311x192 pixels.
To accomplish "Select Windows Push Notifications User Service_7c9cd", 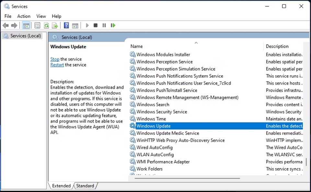I will [x=184, y=83].
